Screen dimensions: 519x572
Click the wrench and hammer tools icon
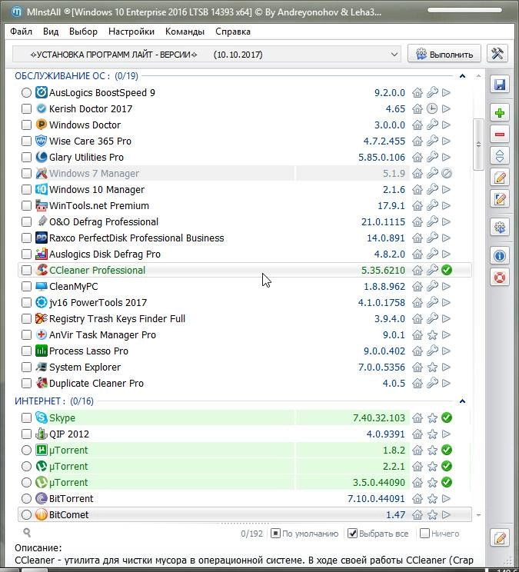pos(497,54)
